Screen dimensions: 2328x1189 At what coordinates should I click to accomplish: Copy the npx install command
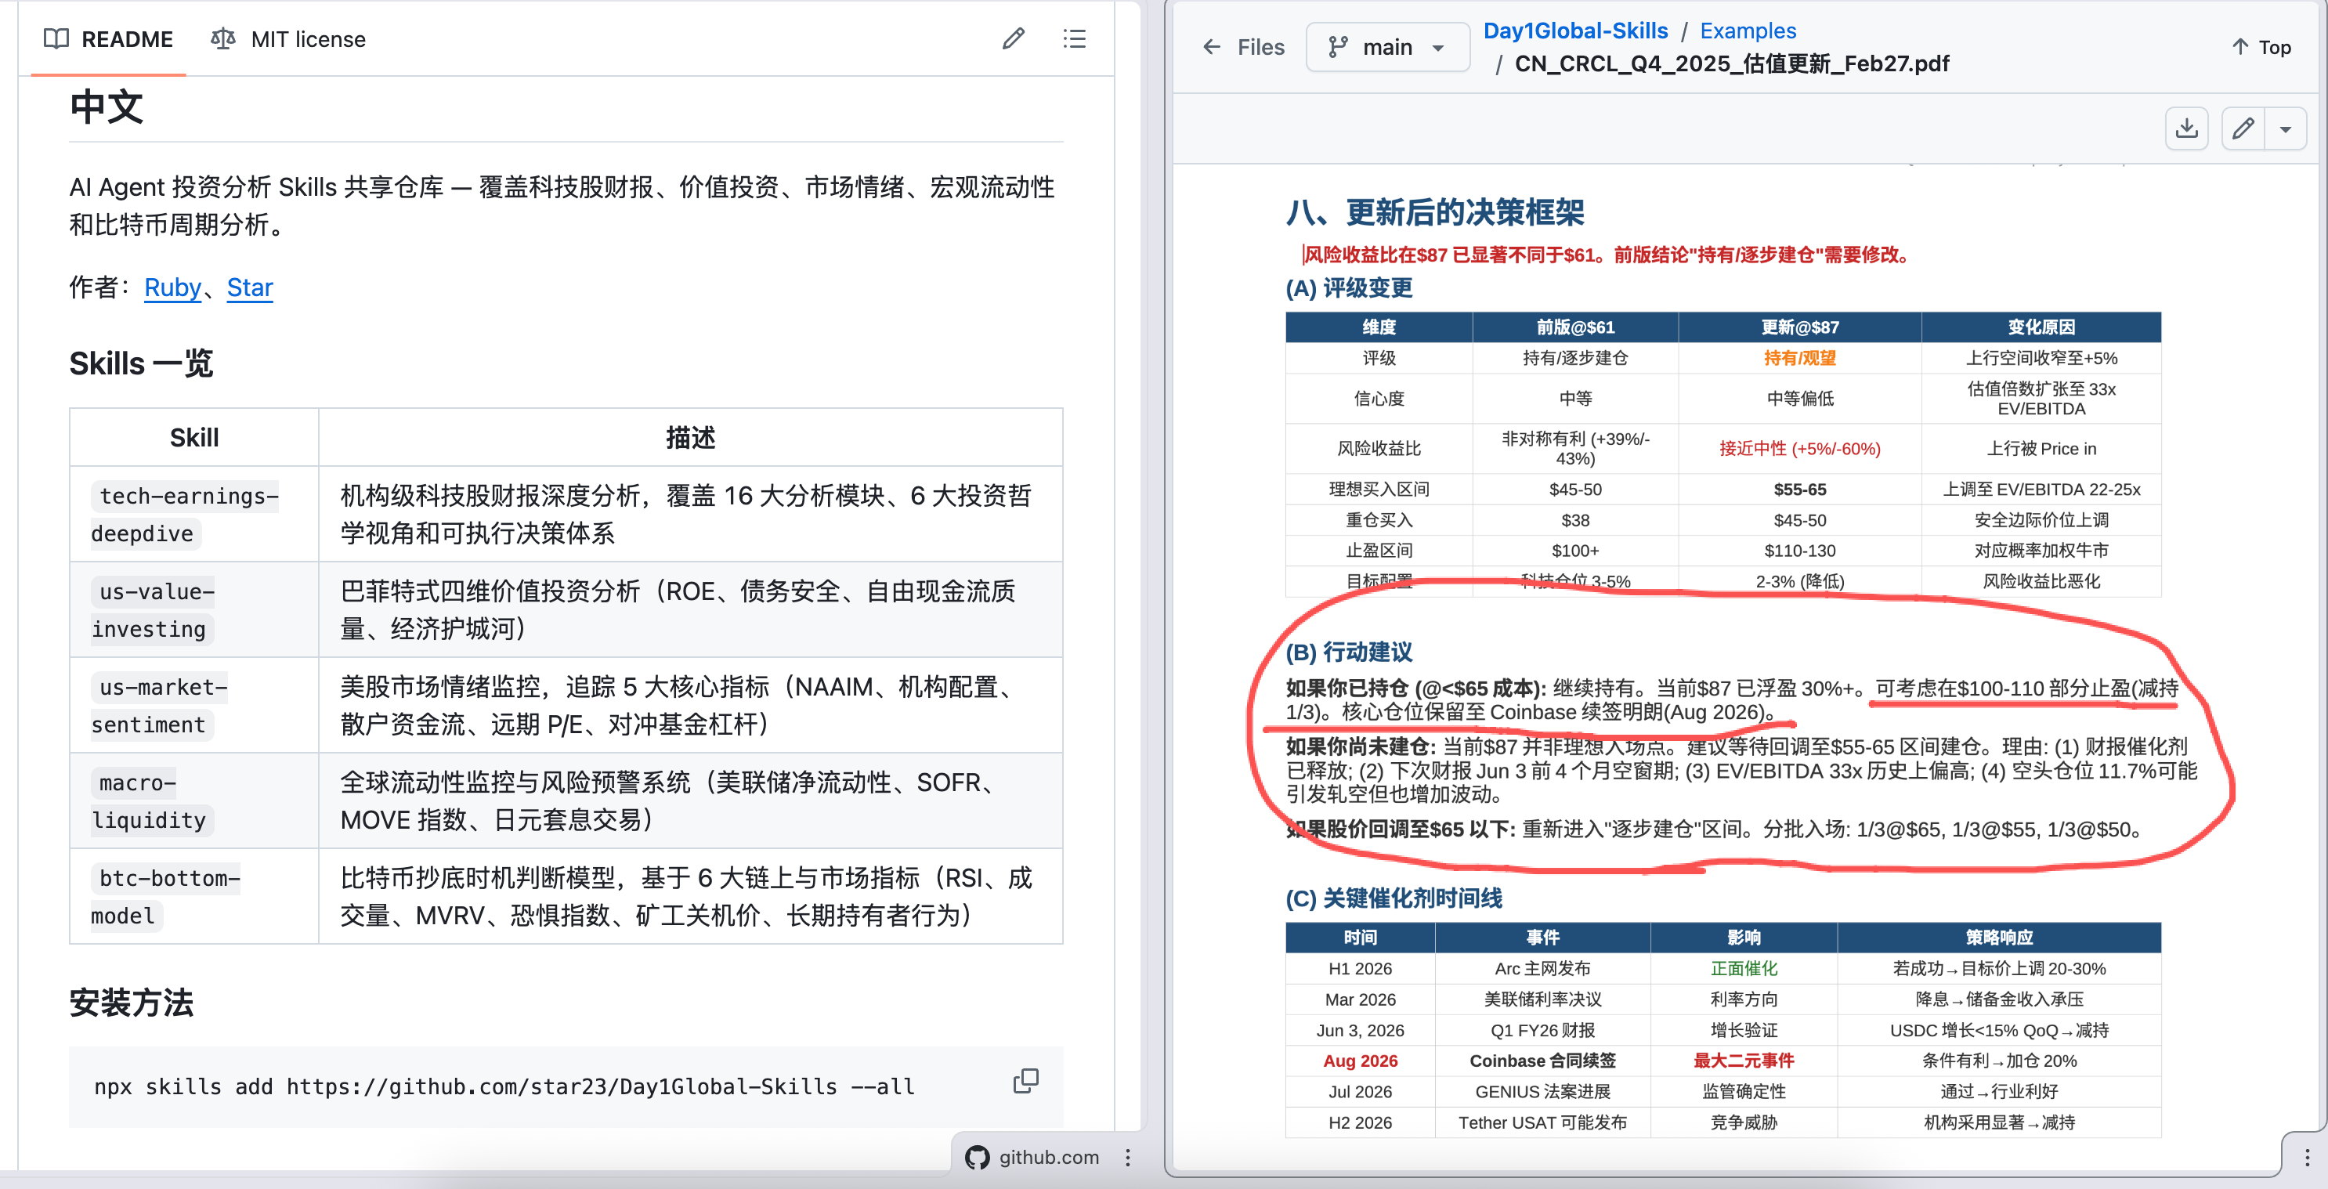click(x=1025, y=1081)
